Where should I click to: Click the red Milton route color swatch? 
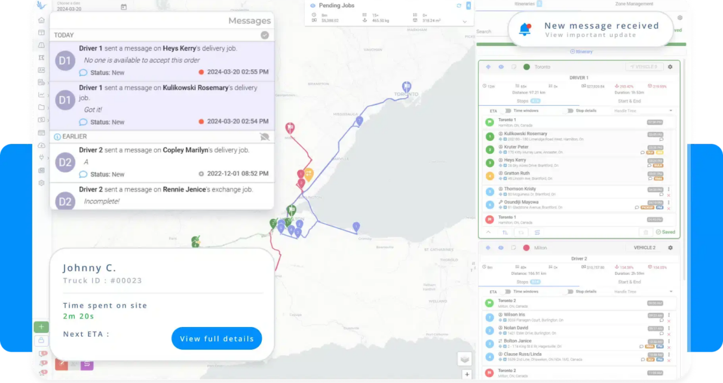[526, 248]
